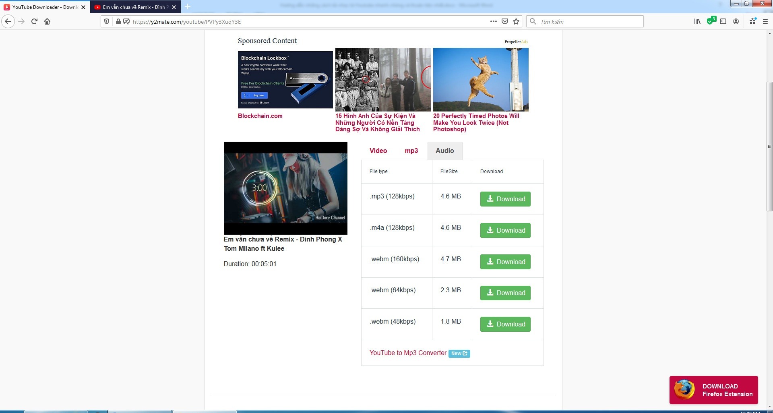Image resolution: width=773 pixels, height=413 pixels.
Task: Reload the current page
Action: tap(34, 21)
